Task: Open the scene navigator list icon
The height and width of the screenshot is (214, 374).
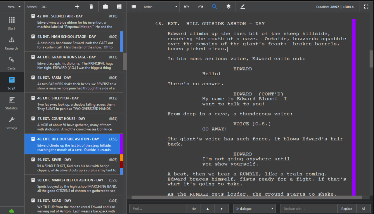Action: tap(134, 6)
